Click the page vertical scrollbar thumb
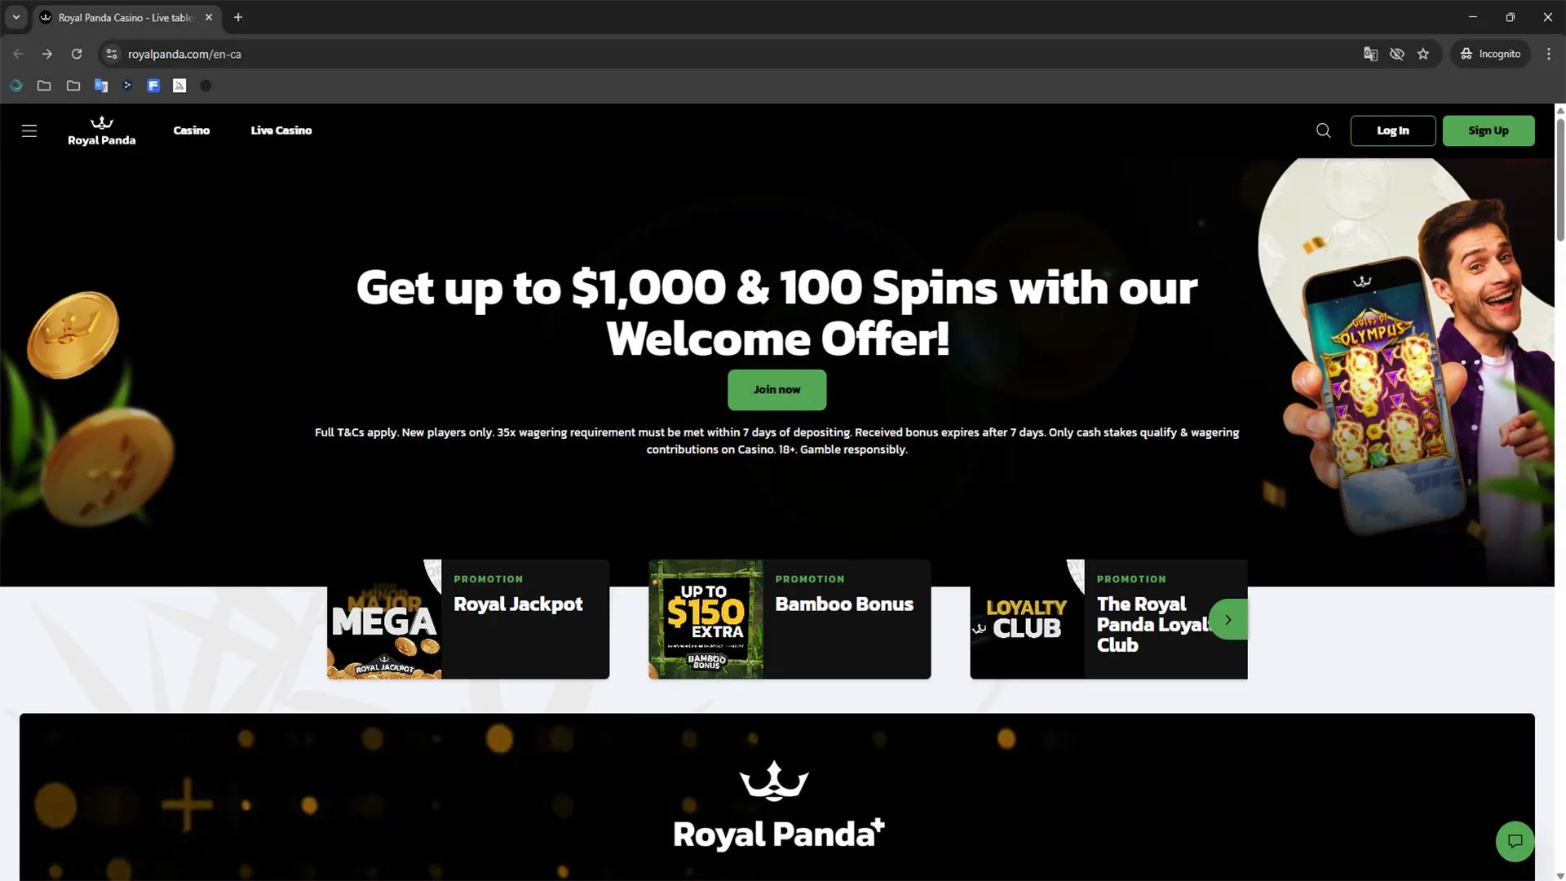Viewport: 1566px width, 881px height. pyautogui.click(x=1560, y=179)
